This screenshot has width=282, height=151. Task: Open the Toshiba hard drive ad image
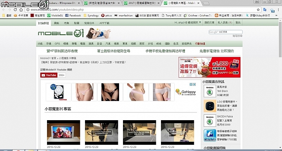[x=58, y=92]
